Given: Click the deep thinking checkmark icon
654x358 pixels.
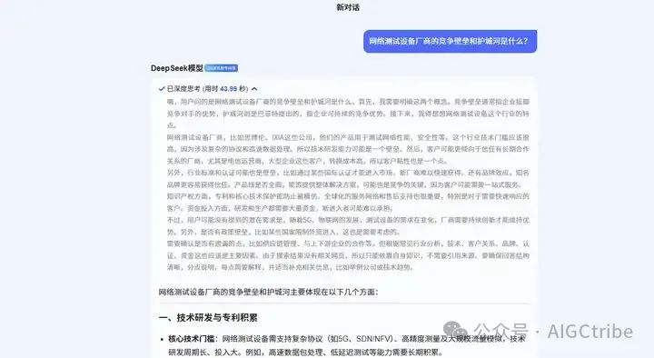Looking at the screenshot, I should tap(162, 89).
